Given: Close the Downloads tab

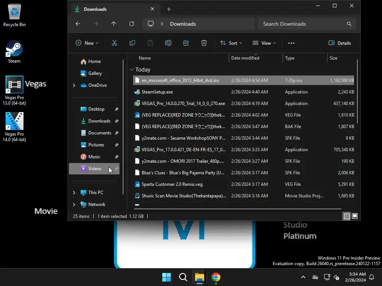Looking at the screenshot, I should pos(152,9).
